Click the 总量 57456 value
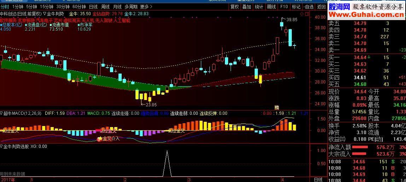Viewport: 406px width, 182px height. pos(359,112)
